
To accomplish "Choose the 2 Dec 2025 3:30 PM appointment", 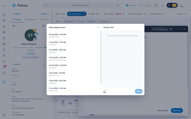I will (x=74, y=74).
